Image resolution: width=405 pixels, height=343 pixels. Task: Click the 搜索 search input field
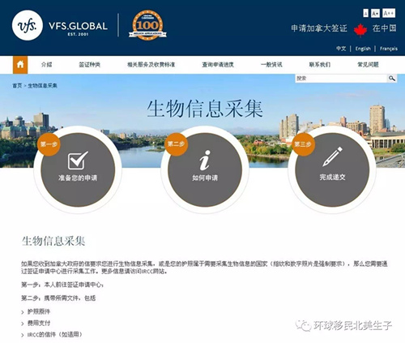coord(341,79)
